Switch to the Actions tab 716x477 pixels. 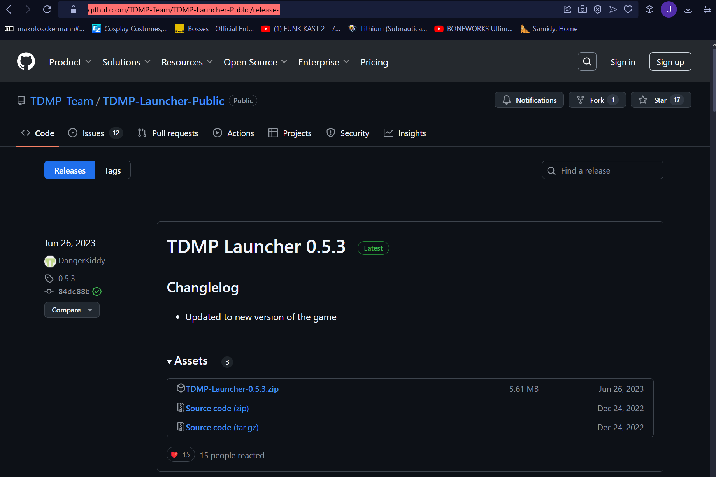(233, 133)
